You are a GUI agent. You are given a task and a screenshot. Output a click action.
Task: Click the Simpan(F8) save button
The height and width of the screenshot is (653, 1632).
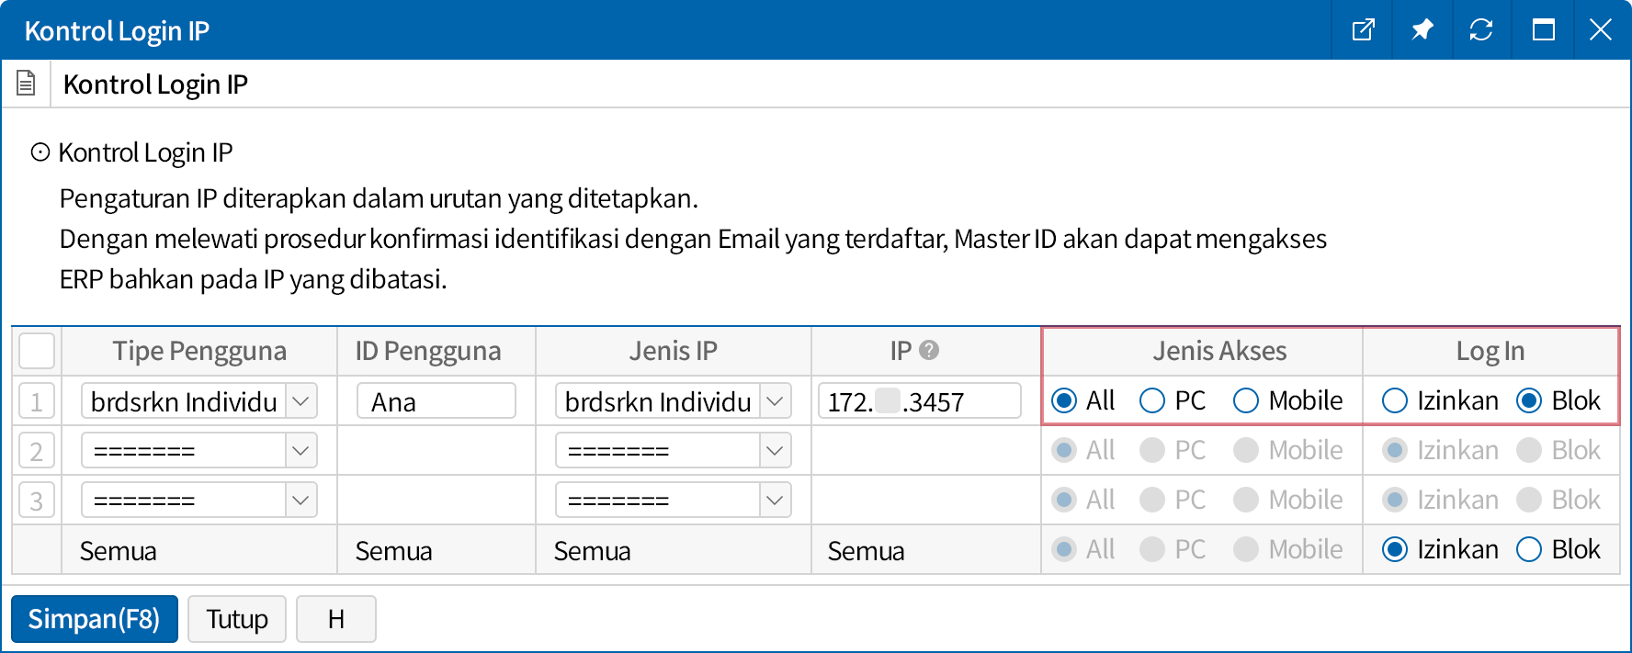(95, 619)
